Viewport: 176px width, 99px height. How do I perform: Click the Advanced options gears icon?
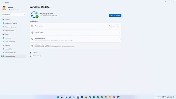32,39
